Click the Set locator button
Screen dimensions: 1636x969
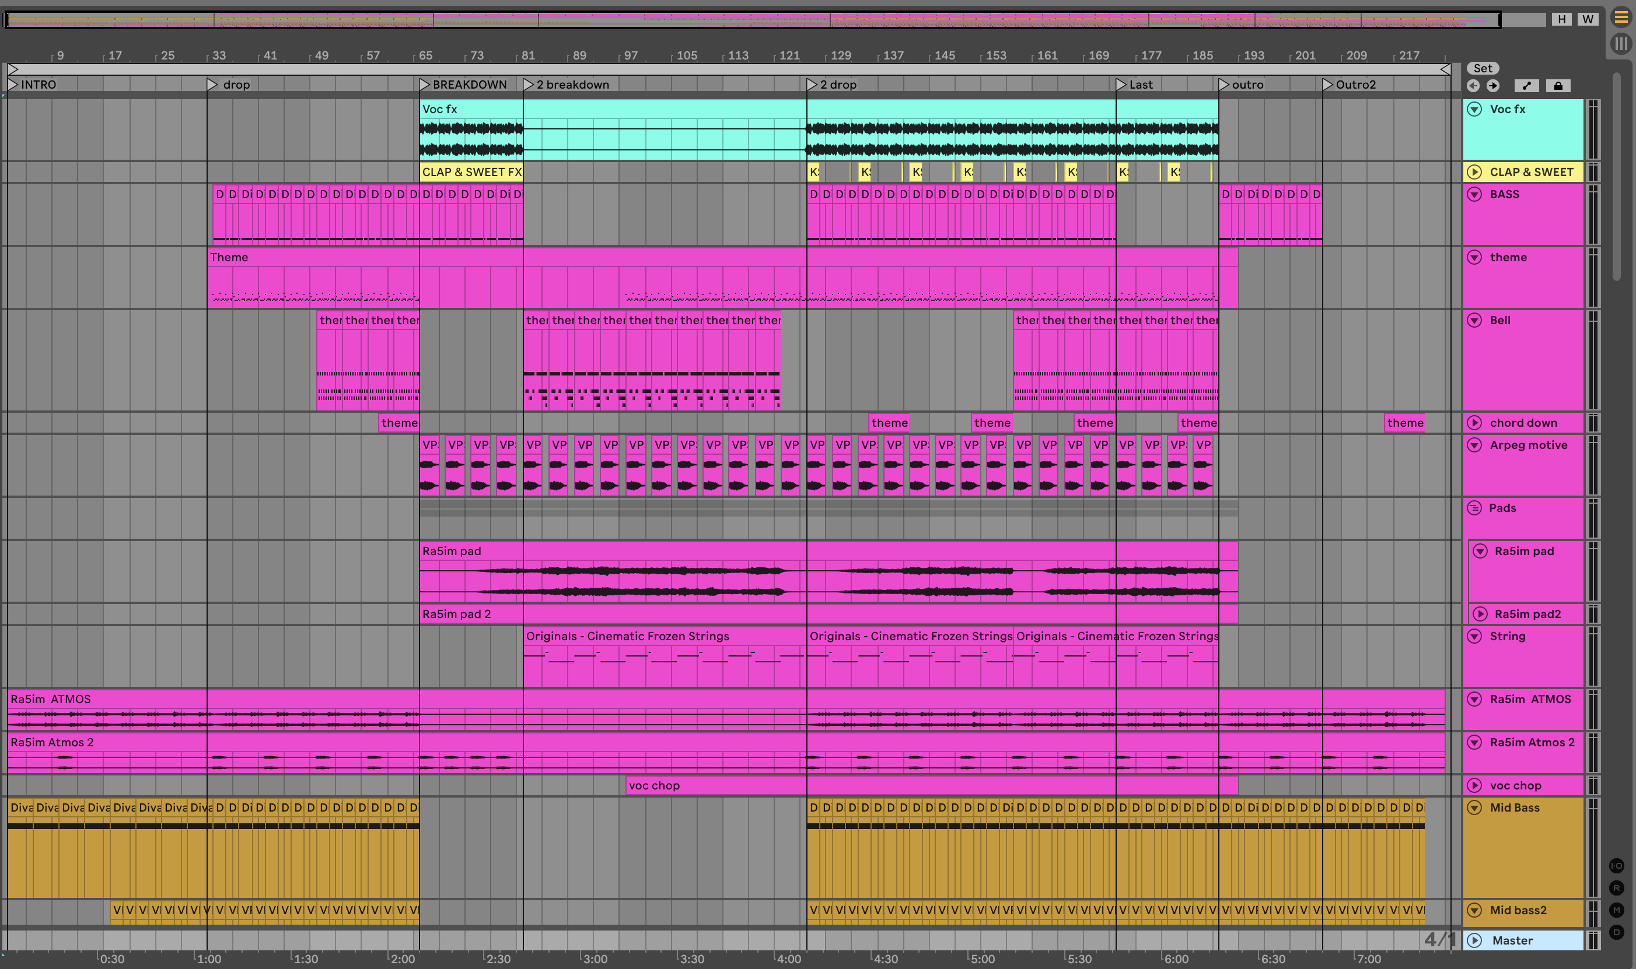(x=1483, y=69)
